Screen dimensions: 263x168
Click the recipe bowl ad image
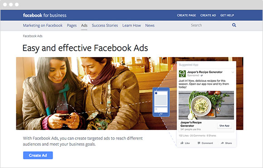pyautogui.click(x=206, y=105)
